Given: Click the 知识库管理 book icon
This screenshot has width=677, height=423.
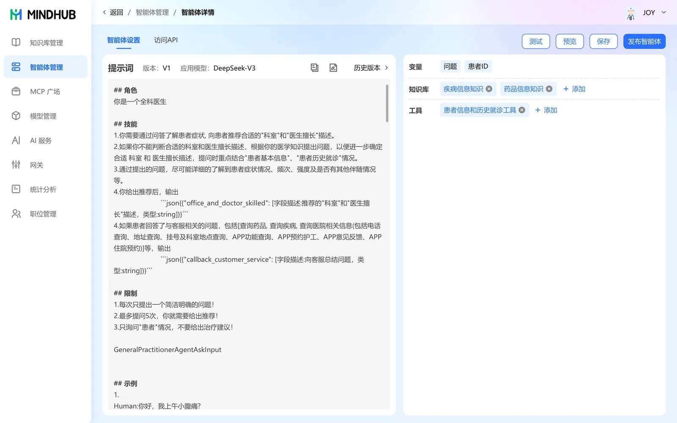Looking at the screenshot, I should [16, 42].
